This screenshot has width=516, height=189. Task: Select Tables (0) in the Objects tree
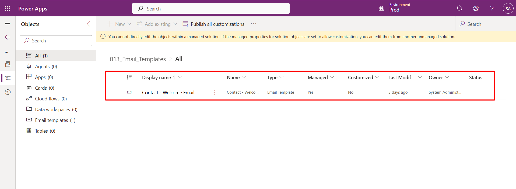56,131
